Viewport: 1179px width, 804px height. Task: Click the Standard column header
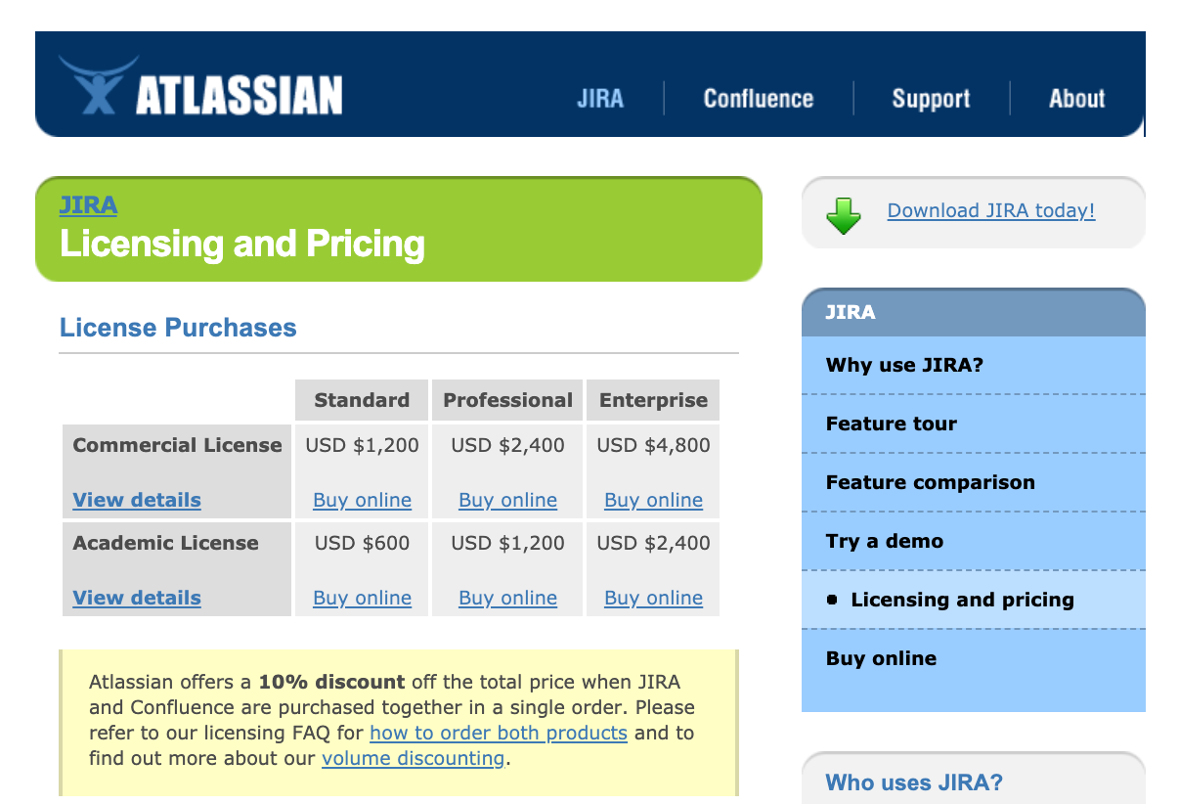[x=362, y=400]
